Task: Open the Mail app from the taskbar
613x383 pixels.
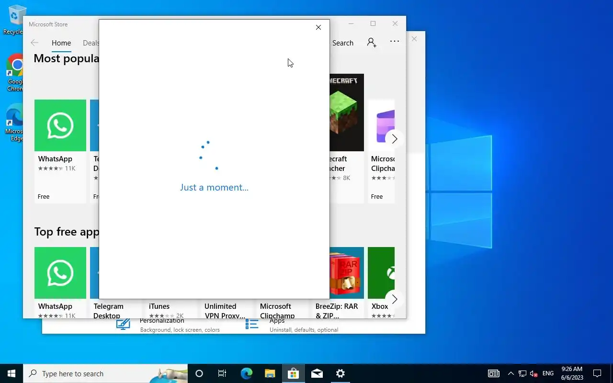Action: click(317, 373)
